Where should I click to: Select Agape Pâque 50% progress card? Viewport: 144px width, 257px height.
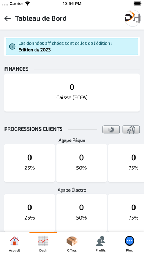[x=82, y=163]
